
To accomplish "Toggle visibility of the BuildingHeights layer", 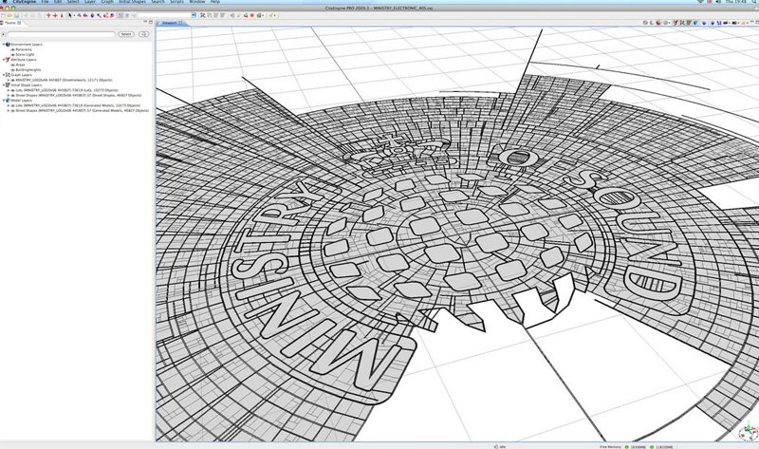I will tap(13, 69).
